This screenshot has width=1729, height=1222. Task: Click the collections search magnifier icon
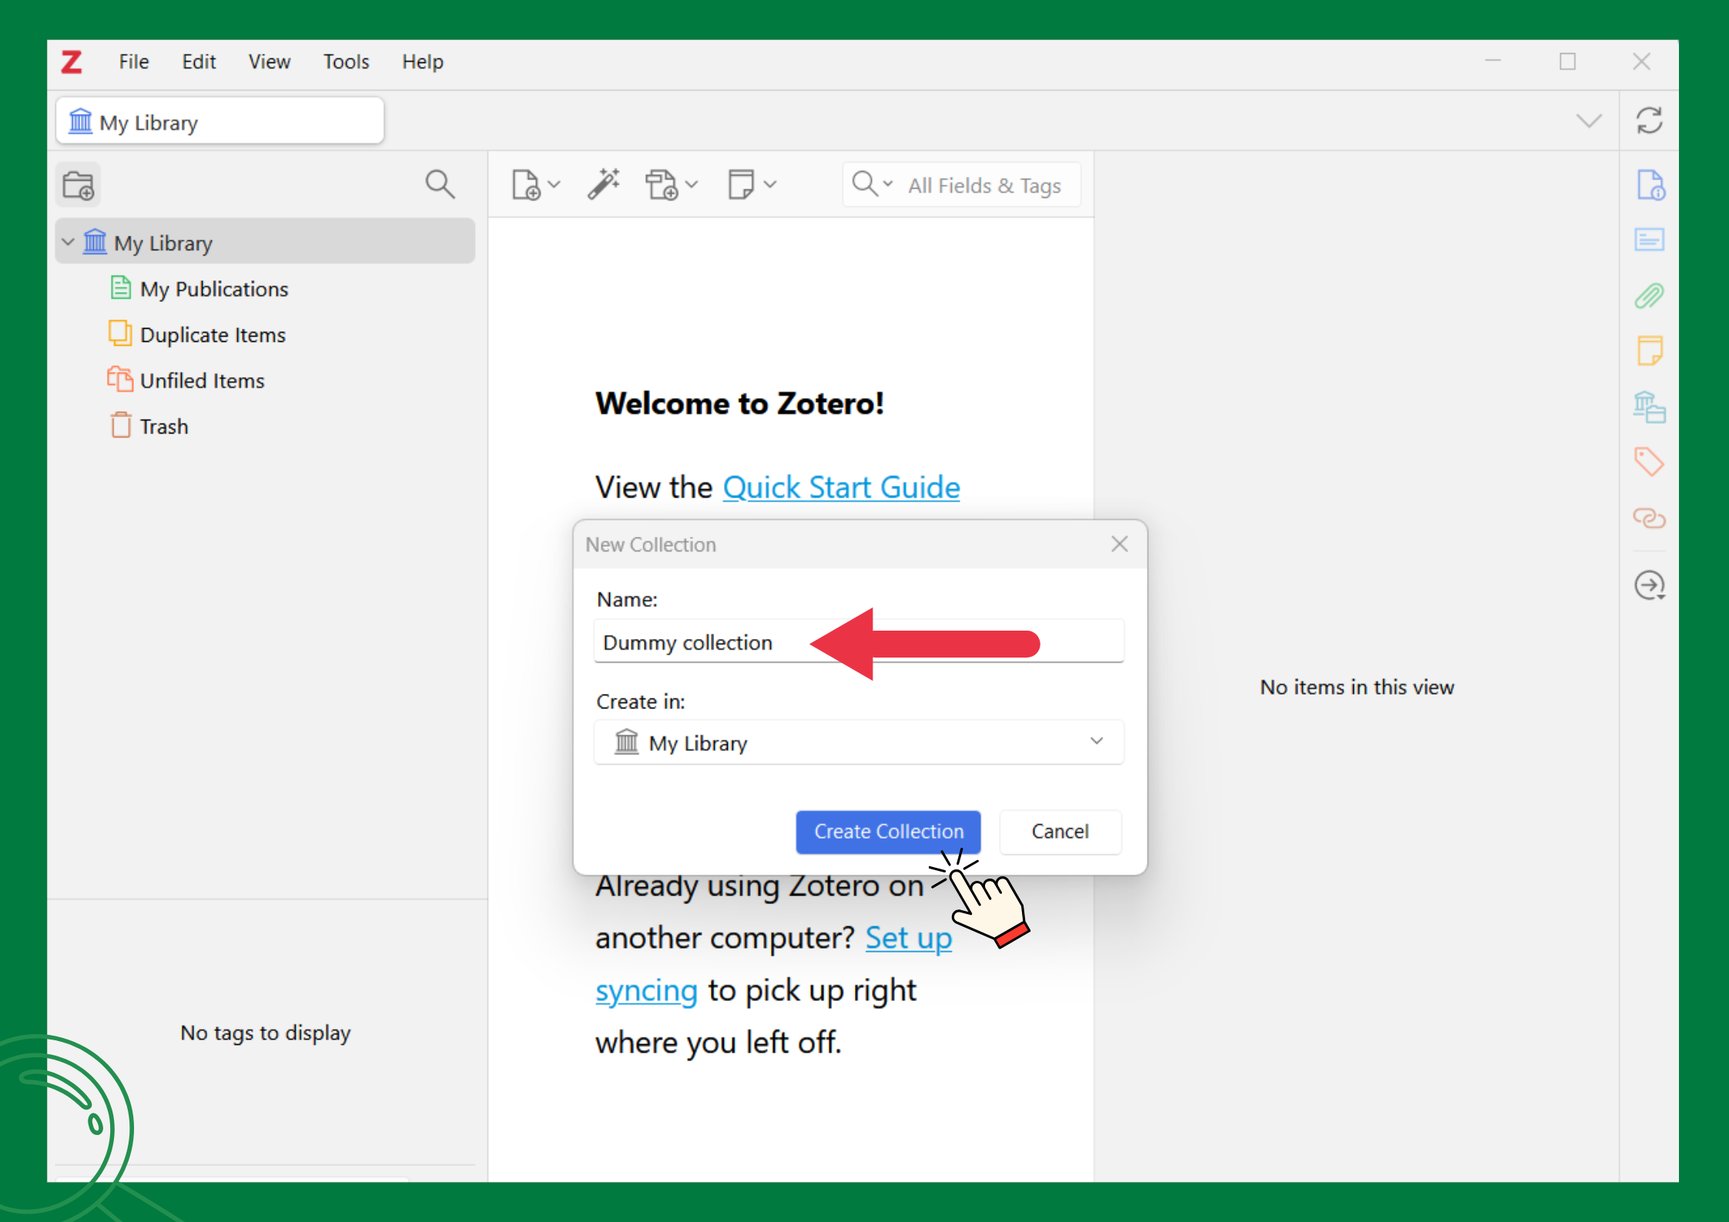click(x=440, y=185)
